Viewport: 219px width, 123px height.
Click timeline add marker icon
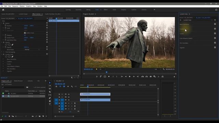tap(68, 86)
